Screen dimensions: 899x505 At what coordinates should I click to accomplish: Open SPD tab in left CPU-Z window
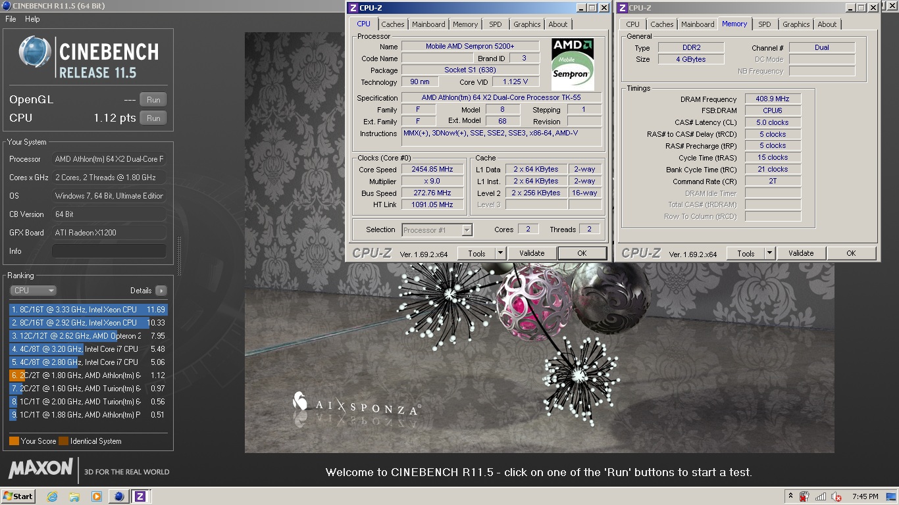[496, 24]
